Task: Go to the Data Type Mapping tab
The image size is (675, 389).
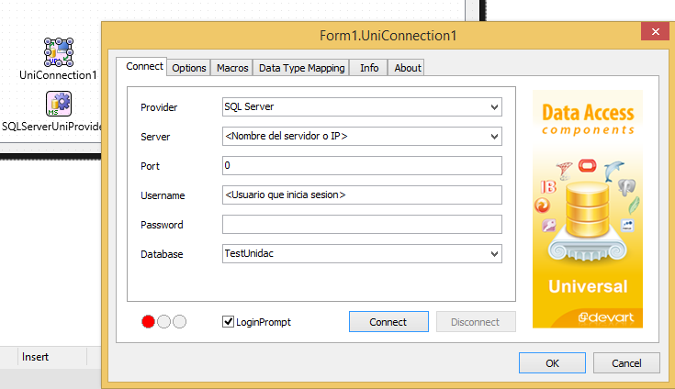Action: 301,68
